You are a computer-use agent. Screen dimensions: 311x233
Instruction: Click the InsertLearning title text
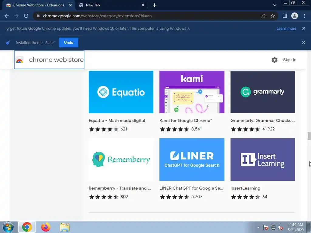pyautogui.click(x=245, y=188)
